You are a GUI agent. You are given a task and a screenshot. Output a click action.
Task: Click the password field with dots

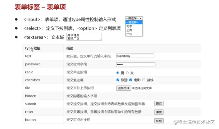pos(136,65)
